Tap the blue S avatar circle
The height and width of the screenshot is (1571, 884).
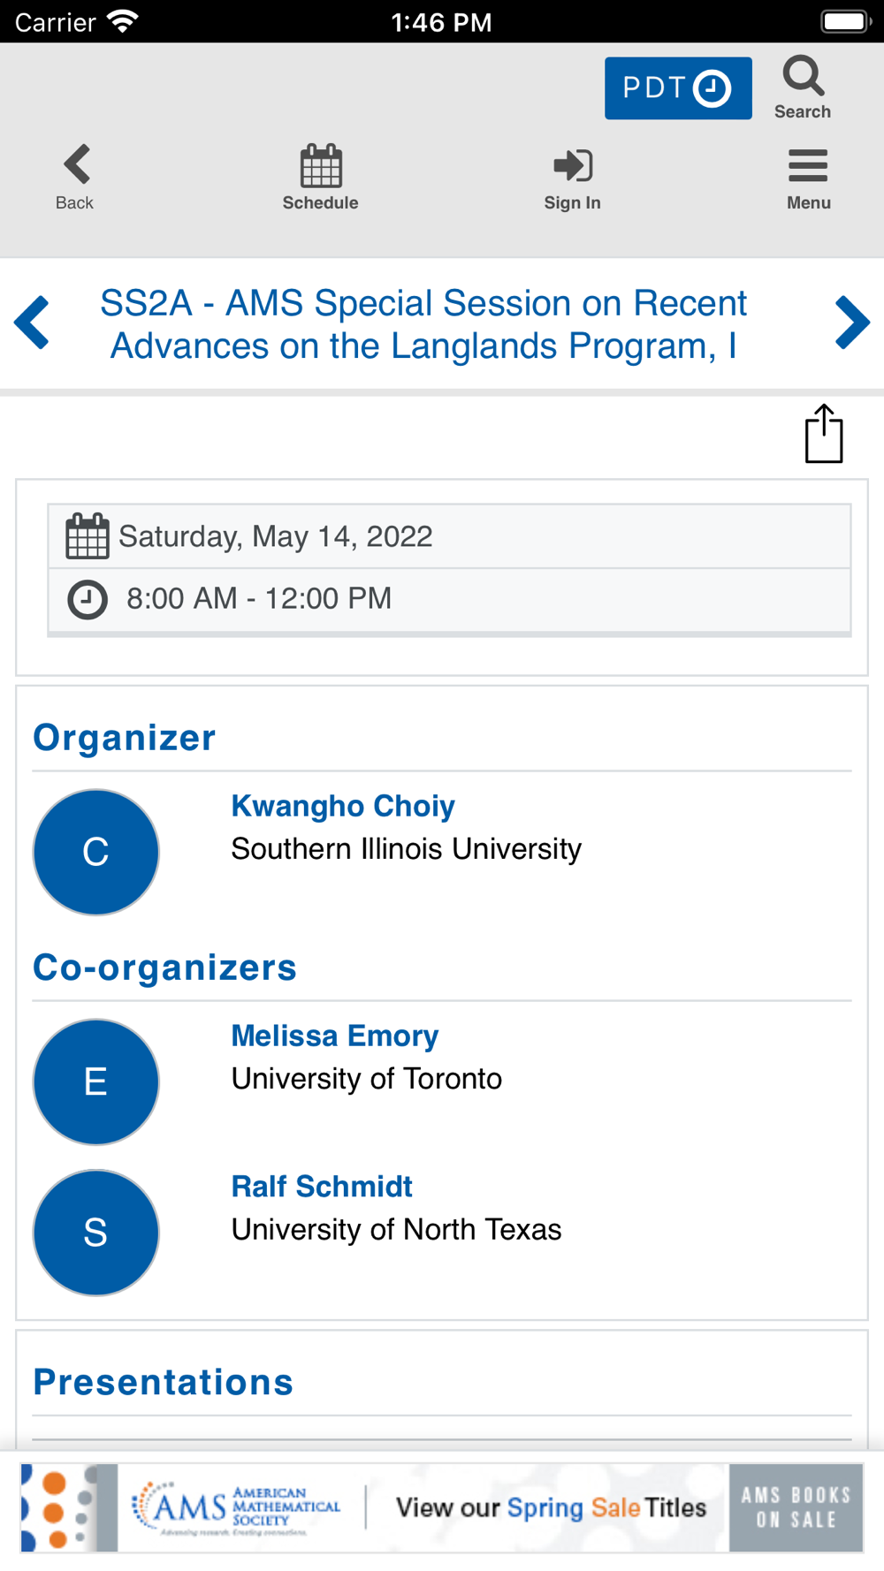click(96, 1233)
